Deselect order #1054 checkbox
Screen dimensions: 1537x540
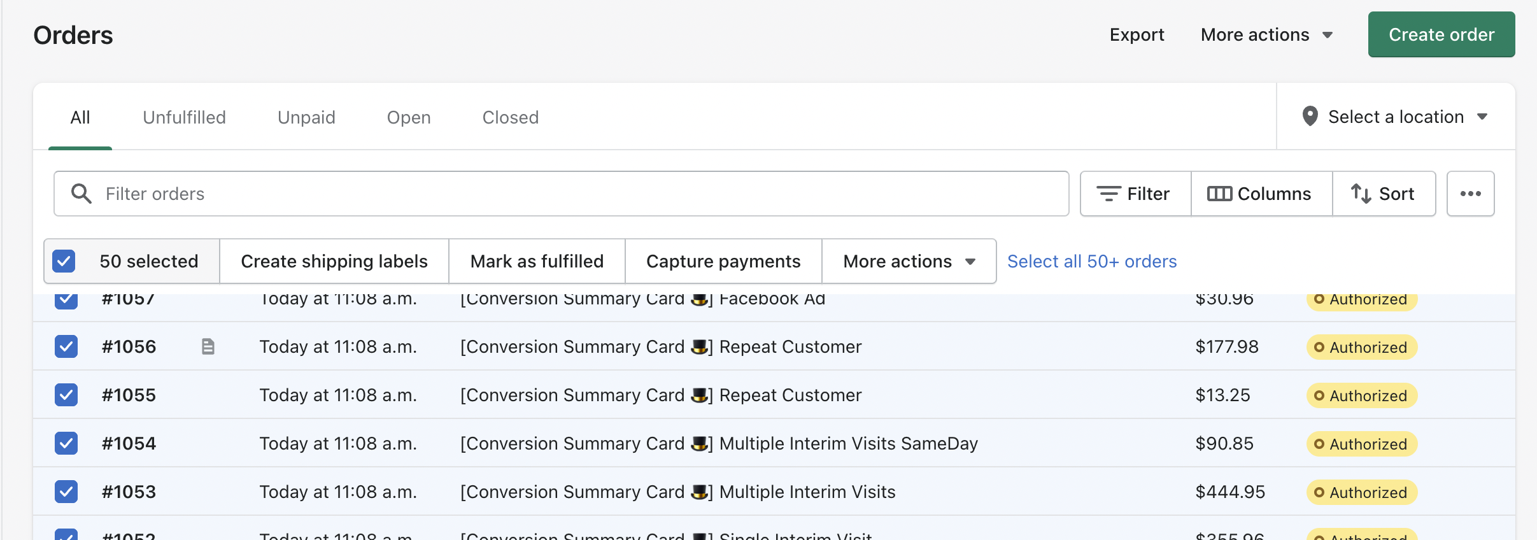[x=66, y=443]
